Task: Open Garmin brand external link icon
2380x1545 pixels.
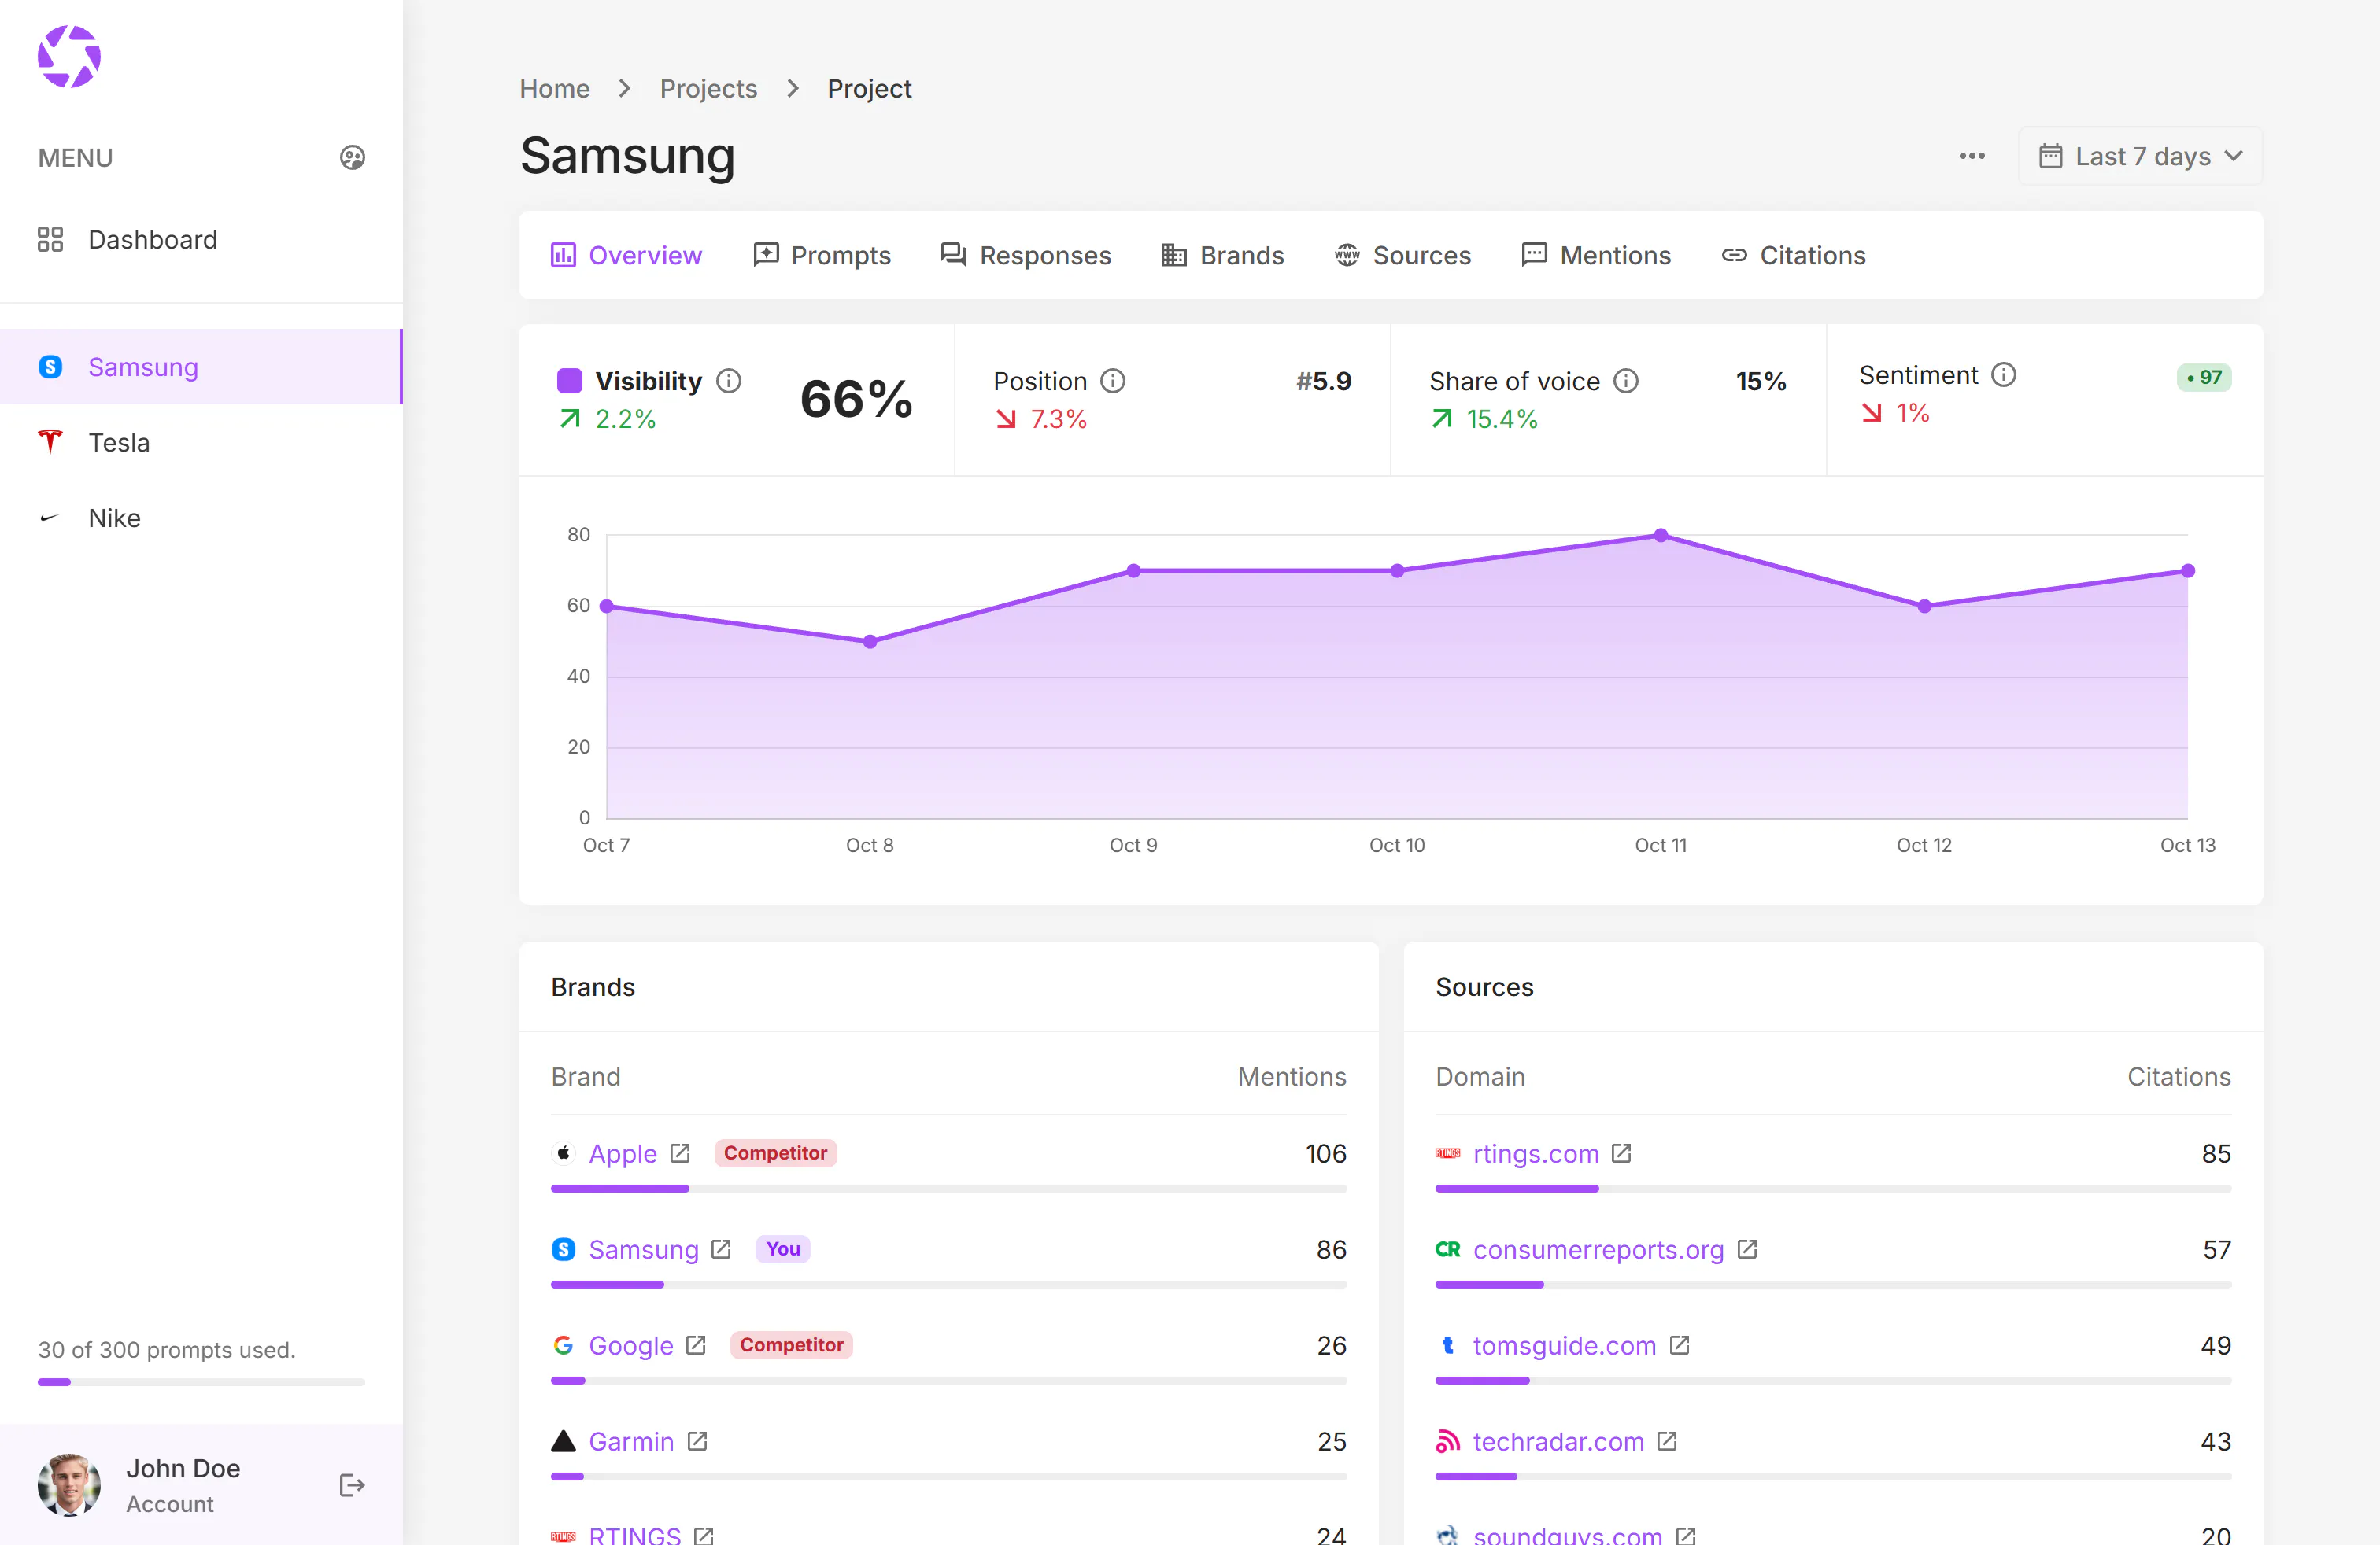Action: pyautogui.click(x=697, y=1441)
